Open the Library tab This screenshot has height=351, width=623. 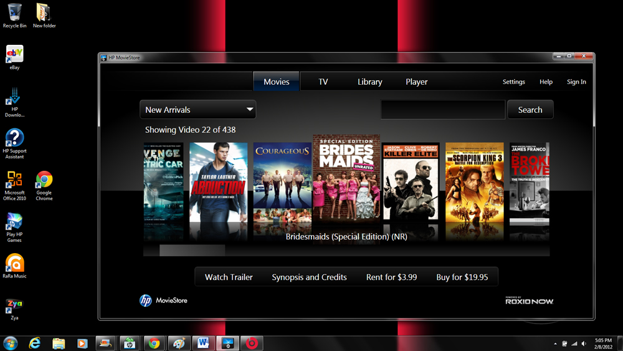coord(370,82)
